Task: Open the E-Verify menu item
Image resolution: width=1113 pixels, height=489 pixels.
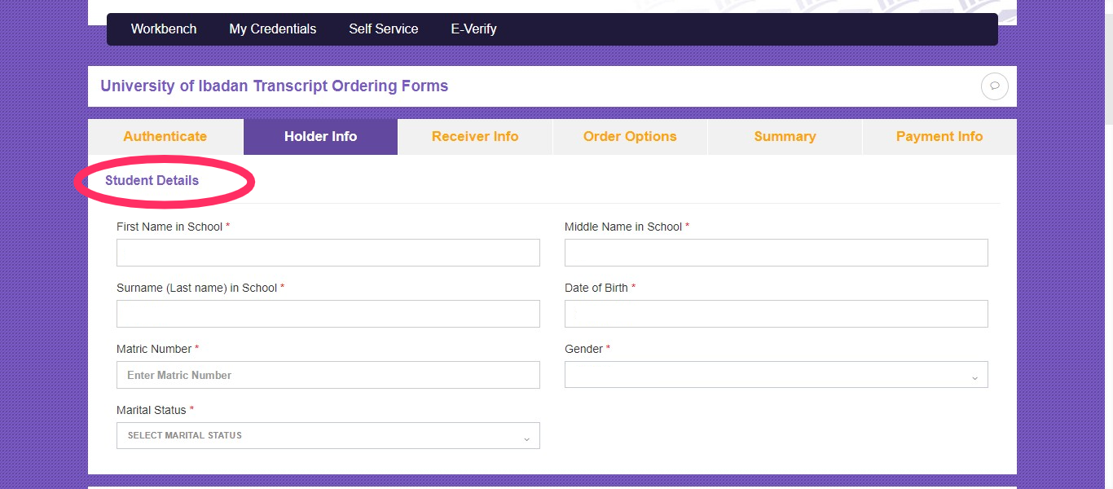Action: [473, 29]
